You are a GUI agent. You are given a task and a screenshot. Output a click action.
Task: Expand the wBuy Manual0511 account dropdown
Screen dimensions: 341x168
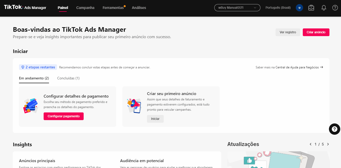pyautogui.click(x=237, y=8)
